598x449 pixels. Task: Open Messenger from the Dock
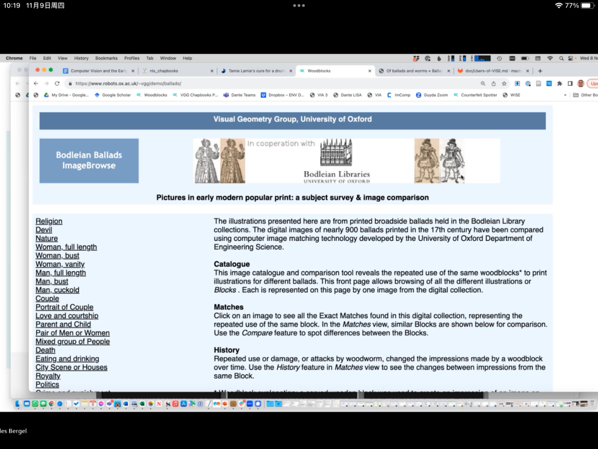(101, 403)
